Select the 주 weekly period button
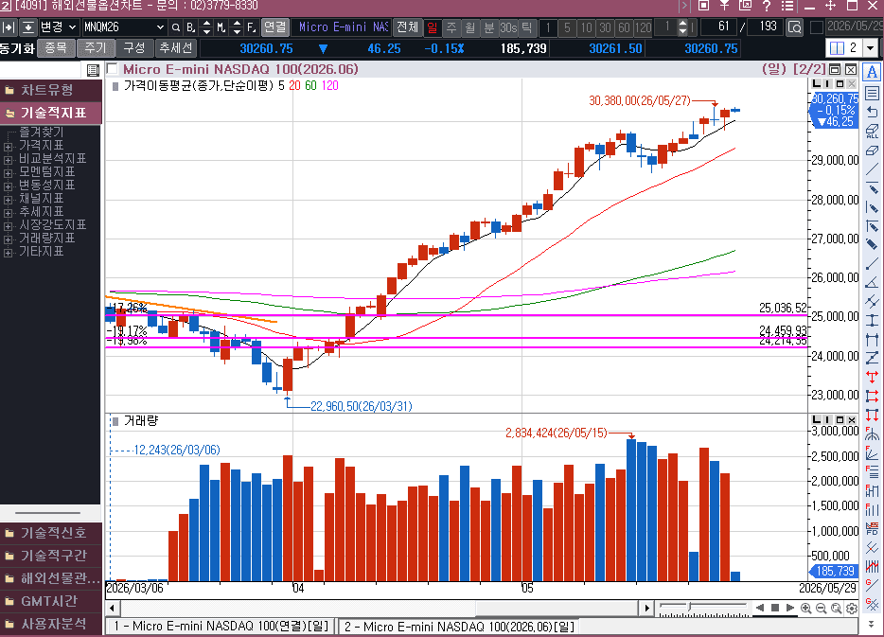Viewport: 884px width, 637px height. tap(451, 27)
